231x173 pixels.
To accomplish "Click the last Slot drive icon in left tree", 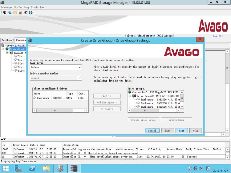I will click(x=15, y=70).
